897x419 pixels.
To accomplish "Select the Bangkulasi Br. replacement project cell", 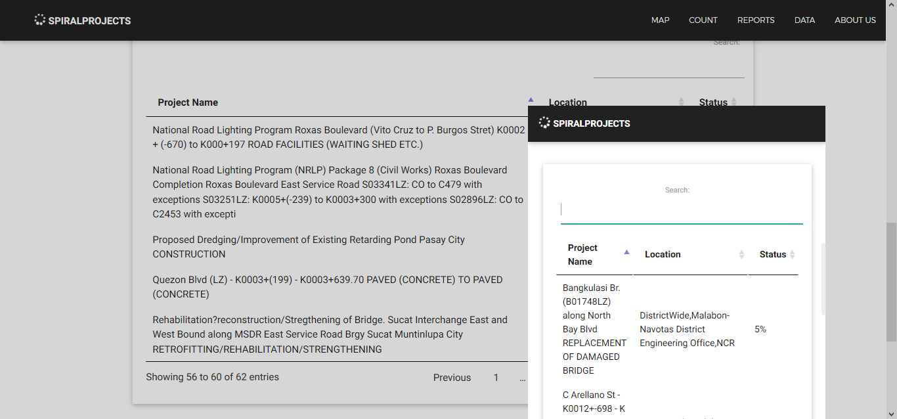I will [594, 329].
